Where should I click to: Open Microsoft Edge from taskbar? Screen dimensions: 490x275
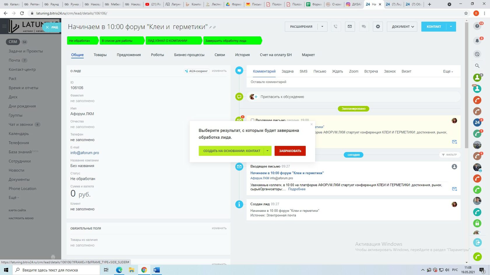[x=119, y=270]
